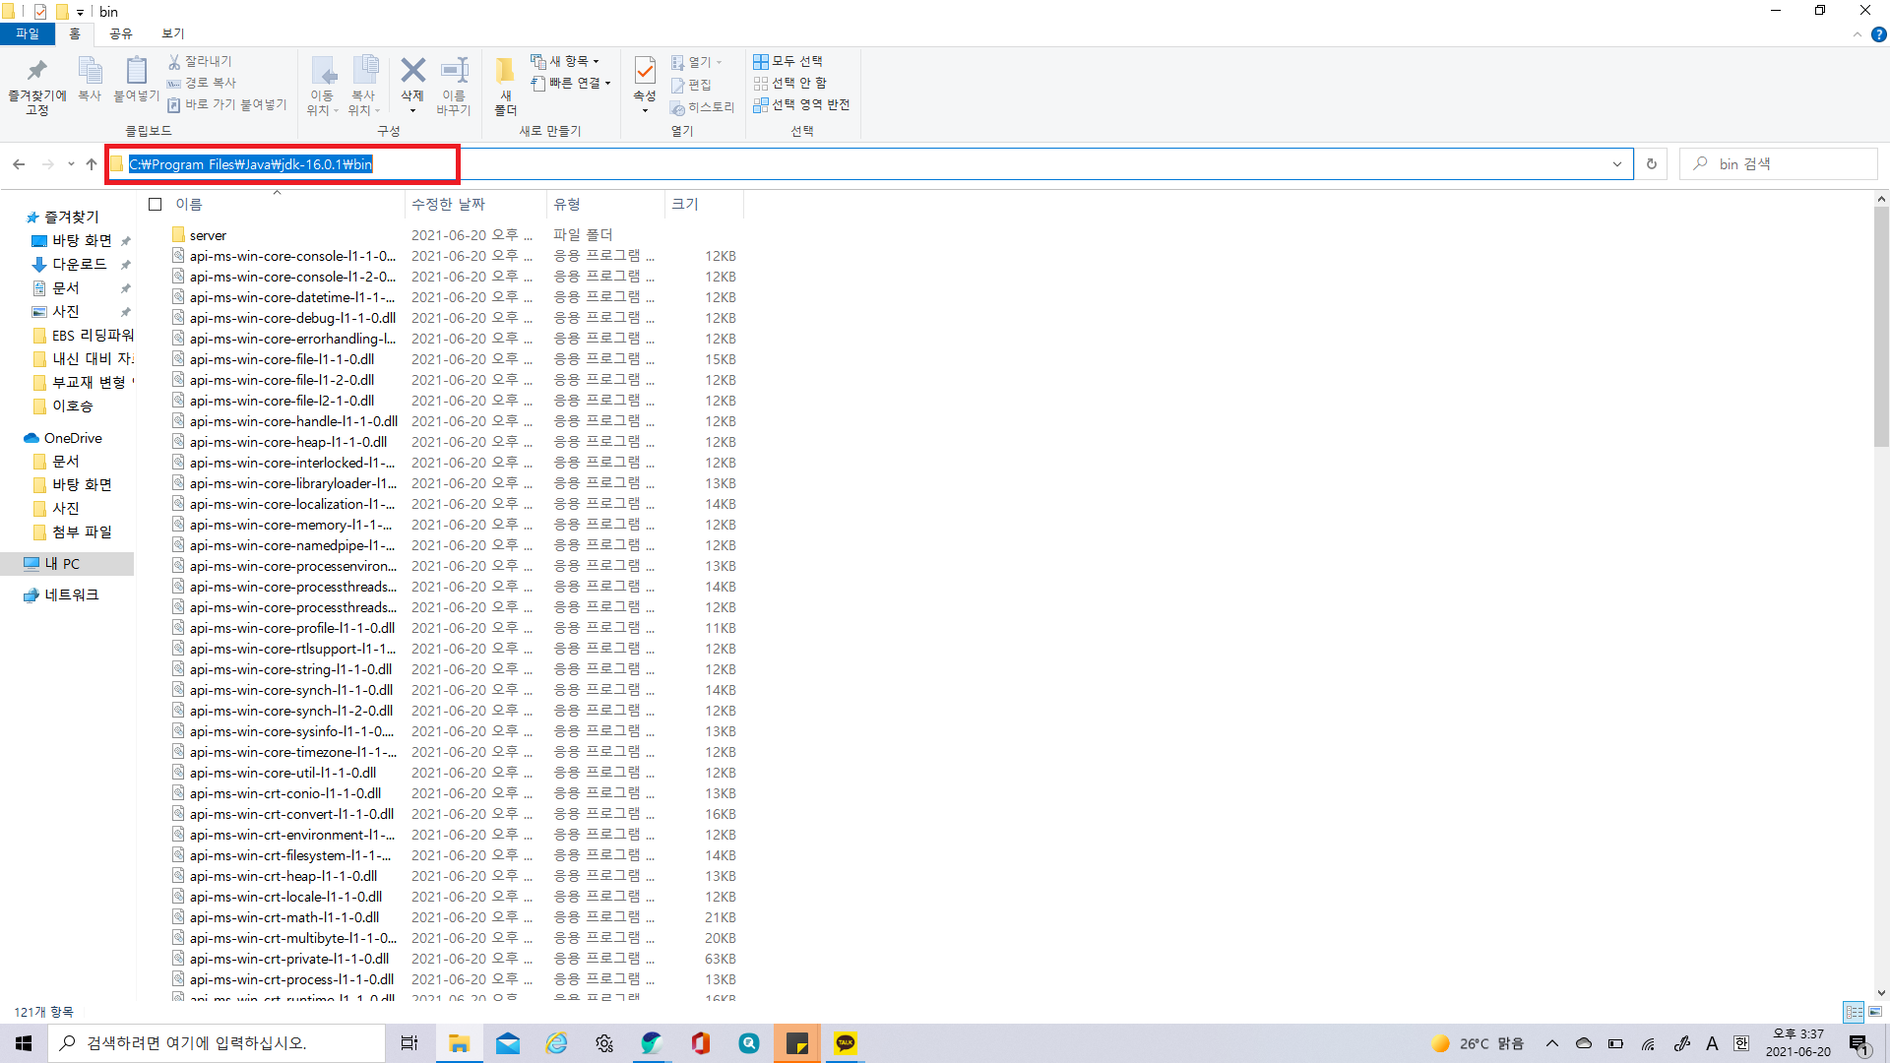This screenshot has height=1063, width=1890.
Task: Open KakaoTalk from the taskbar
Action: pyautogui.click(x=846, y=1043)
